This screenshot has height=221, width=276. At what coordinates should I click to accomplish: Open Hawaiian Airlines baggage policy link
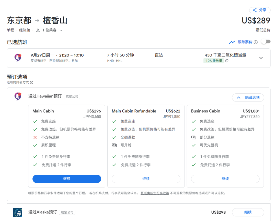point(155,193)
